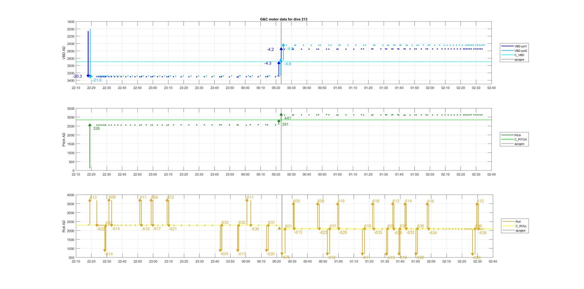Click the "601" roll annotation
Viewport: 584px width, 289px height.
point(288,226)
